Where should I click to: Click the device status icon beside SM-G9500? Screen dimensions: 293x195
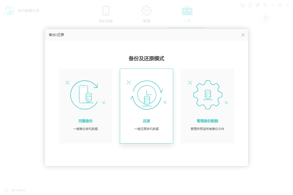pyautogui.click(x=6, y=190)
